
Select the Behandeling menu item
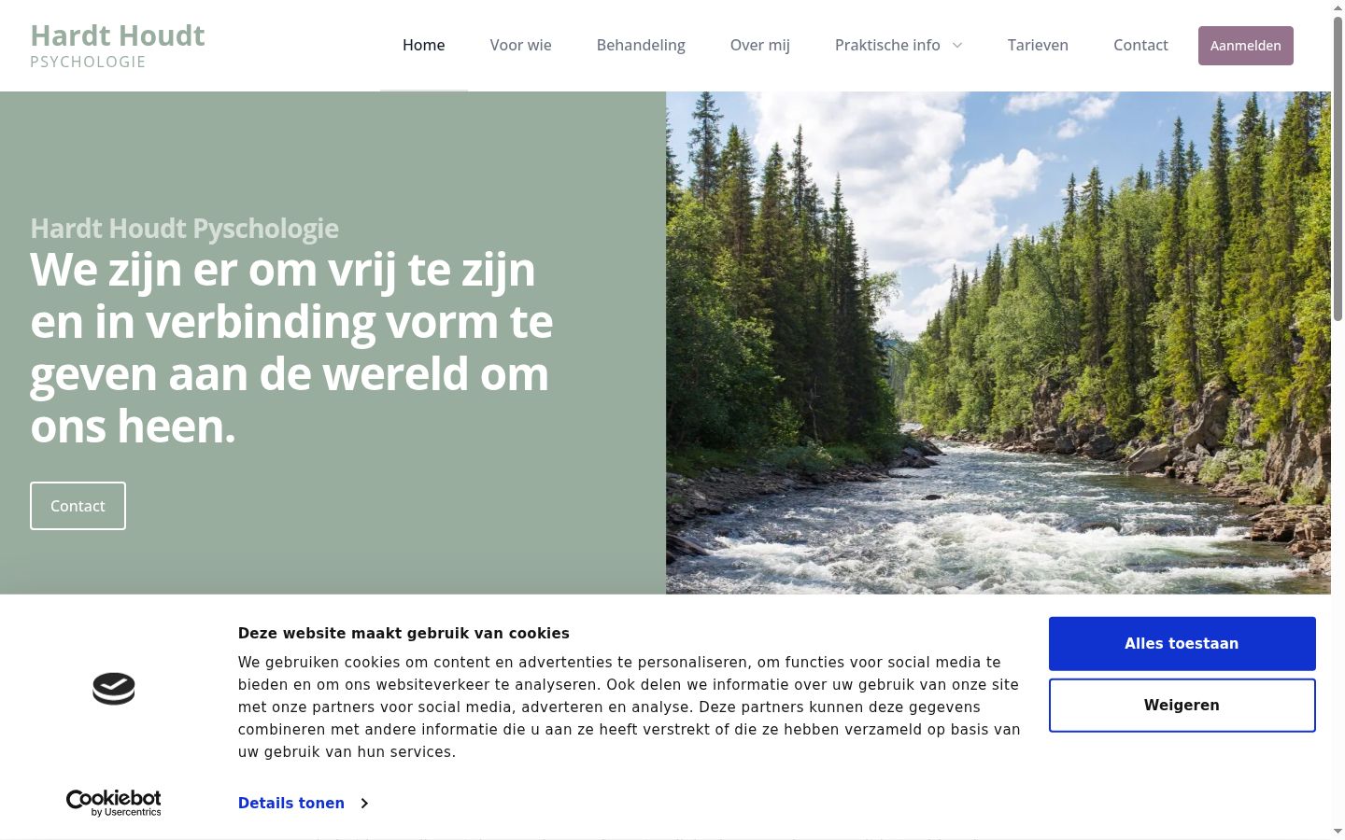pyautogui.click(x=641, y=45)
